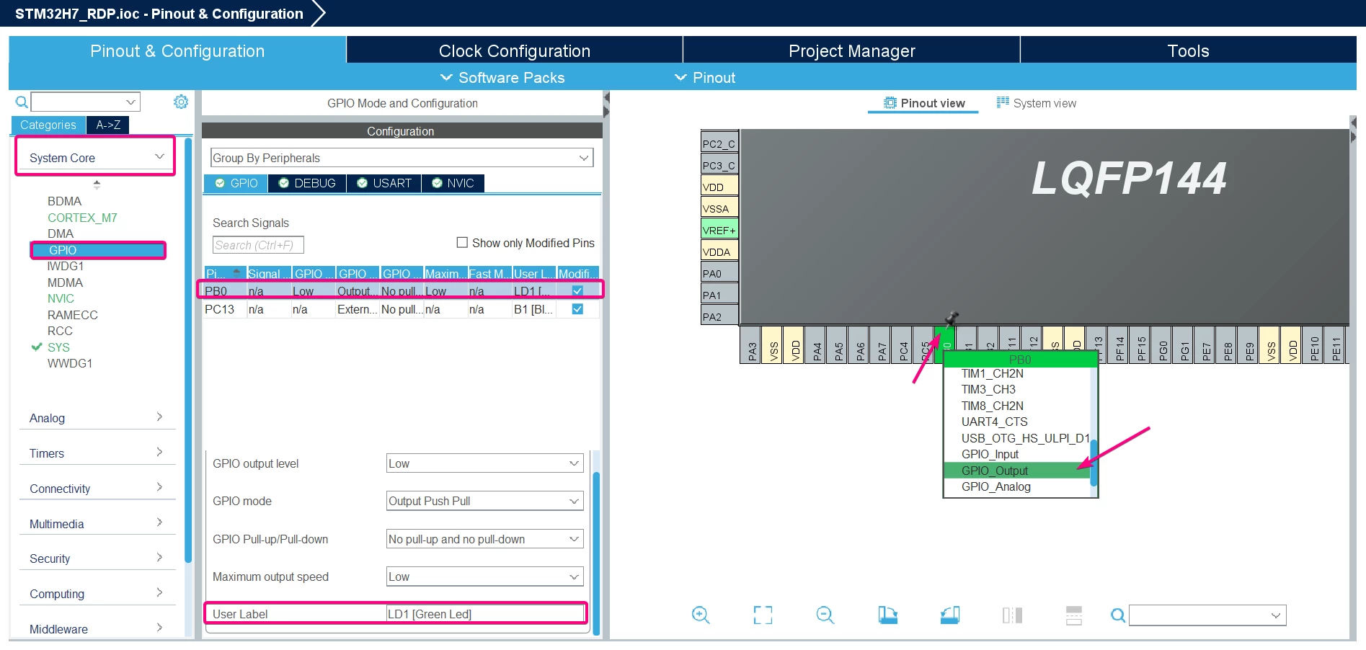Screen dimensions: 1366x650
Task: Switch to System view
Action: [x=1037, y=103]
